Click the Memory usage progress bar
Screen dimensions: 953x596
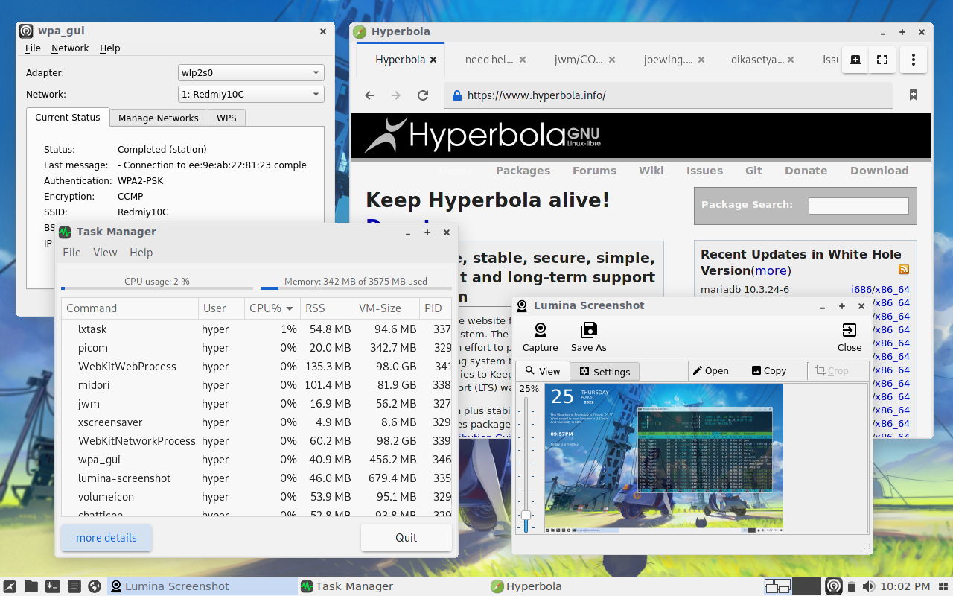[x=356, y=288]
